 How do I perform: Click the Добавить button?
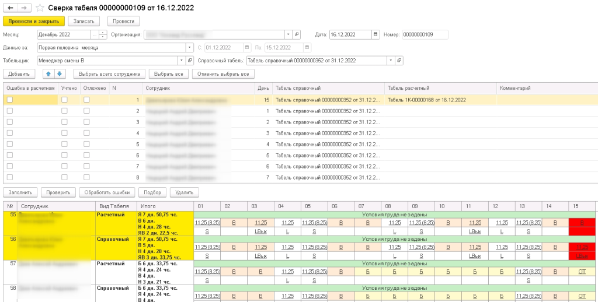pyautogui.click(x=19, y=74)
